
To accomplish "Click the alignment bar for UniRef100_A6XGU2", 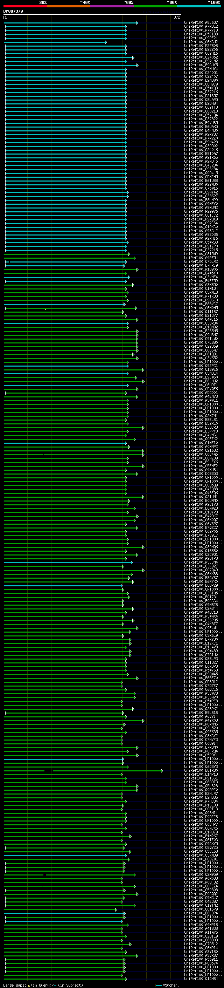I will pos(56,42).
